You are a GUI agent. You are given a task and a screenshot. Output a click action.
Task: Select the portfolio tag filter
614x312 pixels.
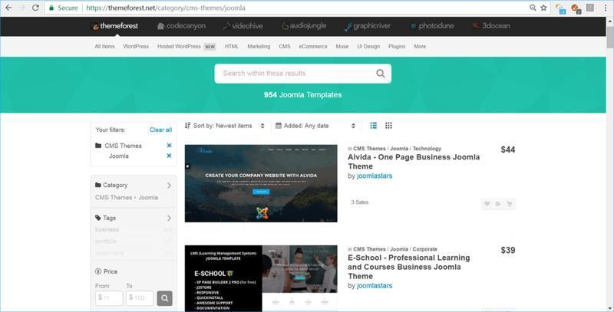tap(106, 241)
